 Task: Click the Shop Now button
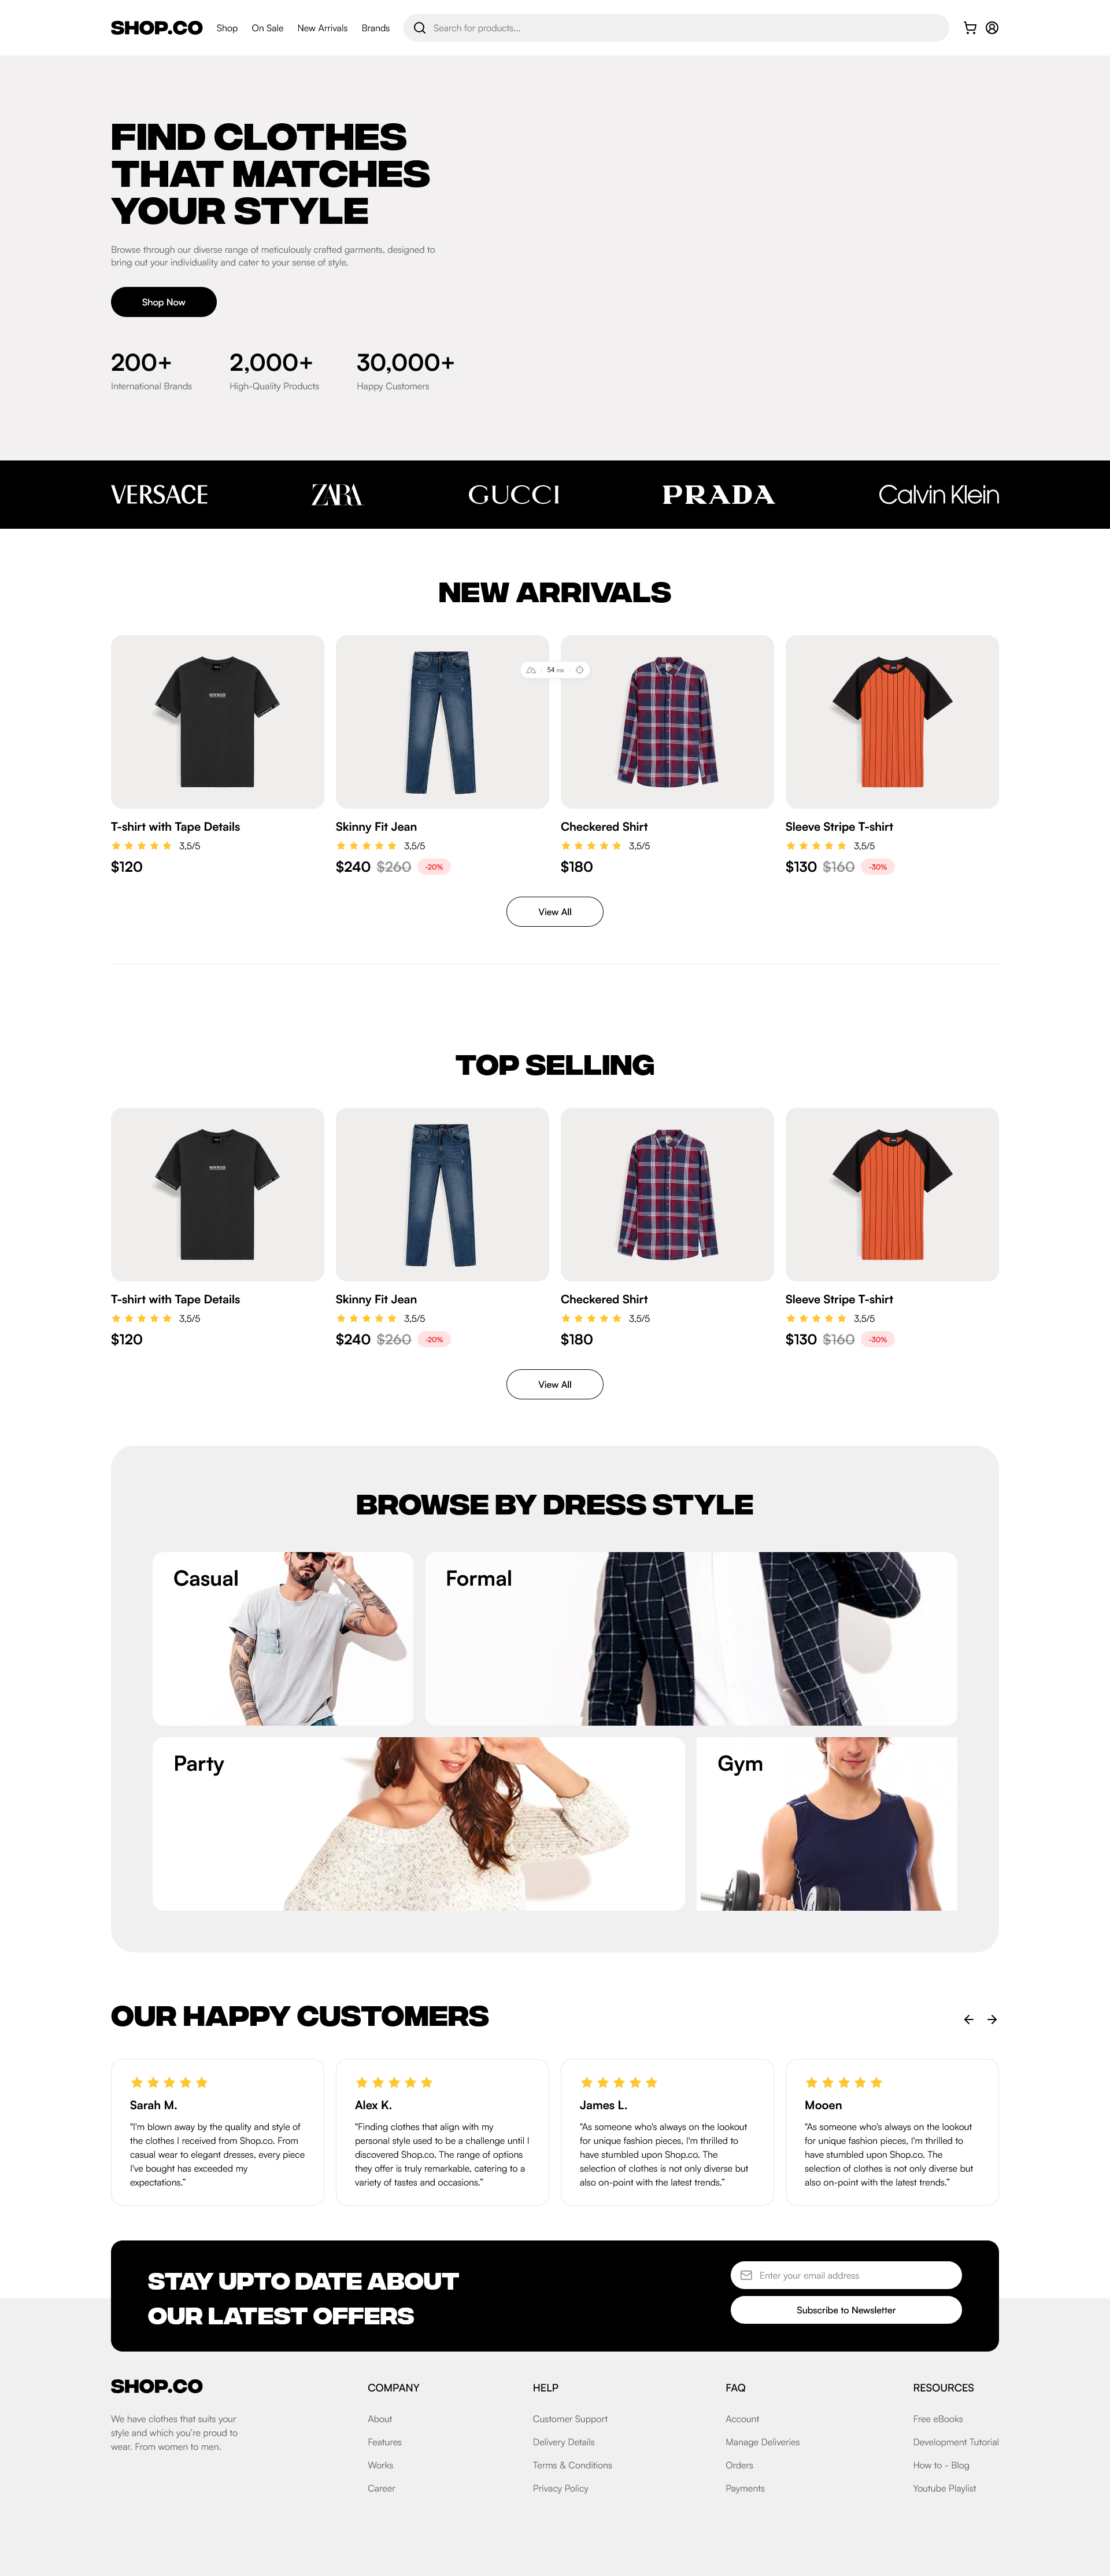tap(164, 302)
